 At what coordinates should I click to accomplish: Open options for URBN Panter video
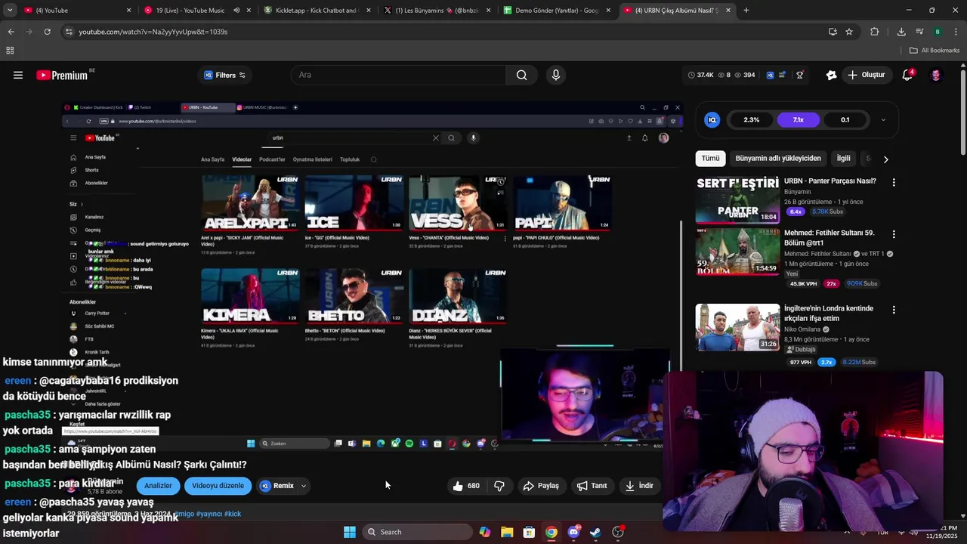(894, 182)
